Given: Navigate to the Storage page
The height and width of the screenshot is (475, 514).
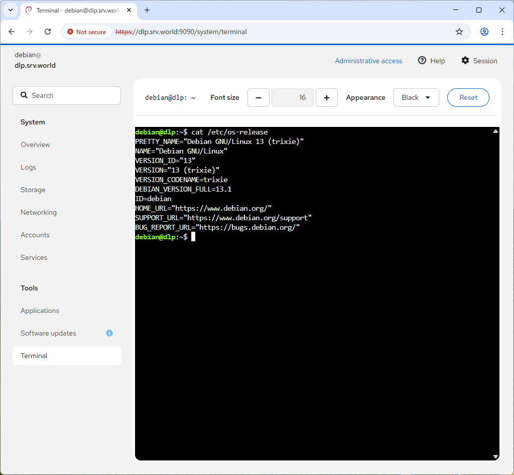Looking at the screenshot, I should (x=33, y=190).
